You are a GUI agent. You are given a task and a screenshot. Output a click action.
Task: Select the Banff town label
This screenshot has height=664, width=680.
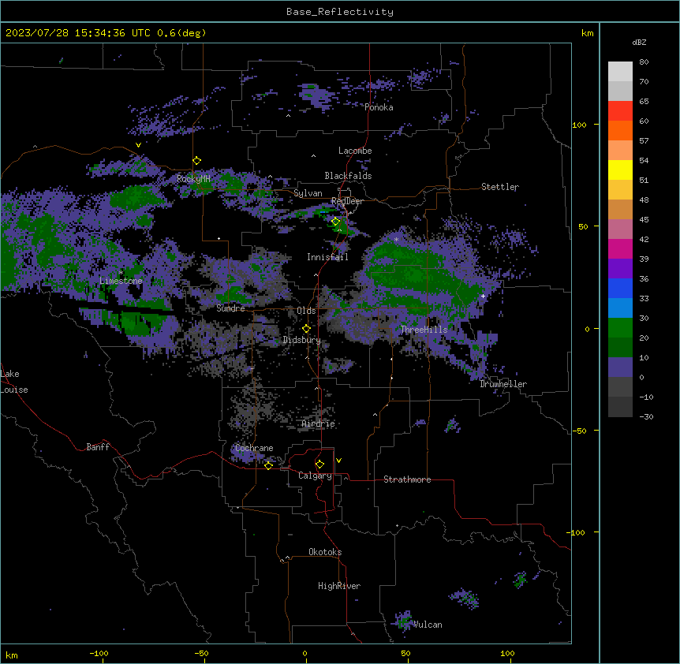point(98,447)
